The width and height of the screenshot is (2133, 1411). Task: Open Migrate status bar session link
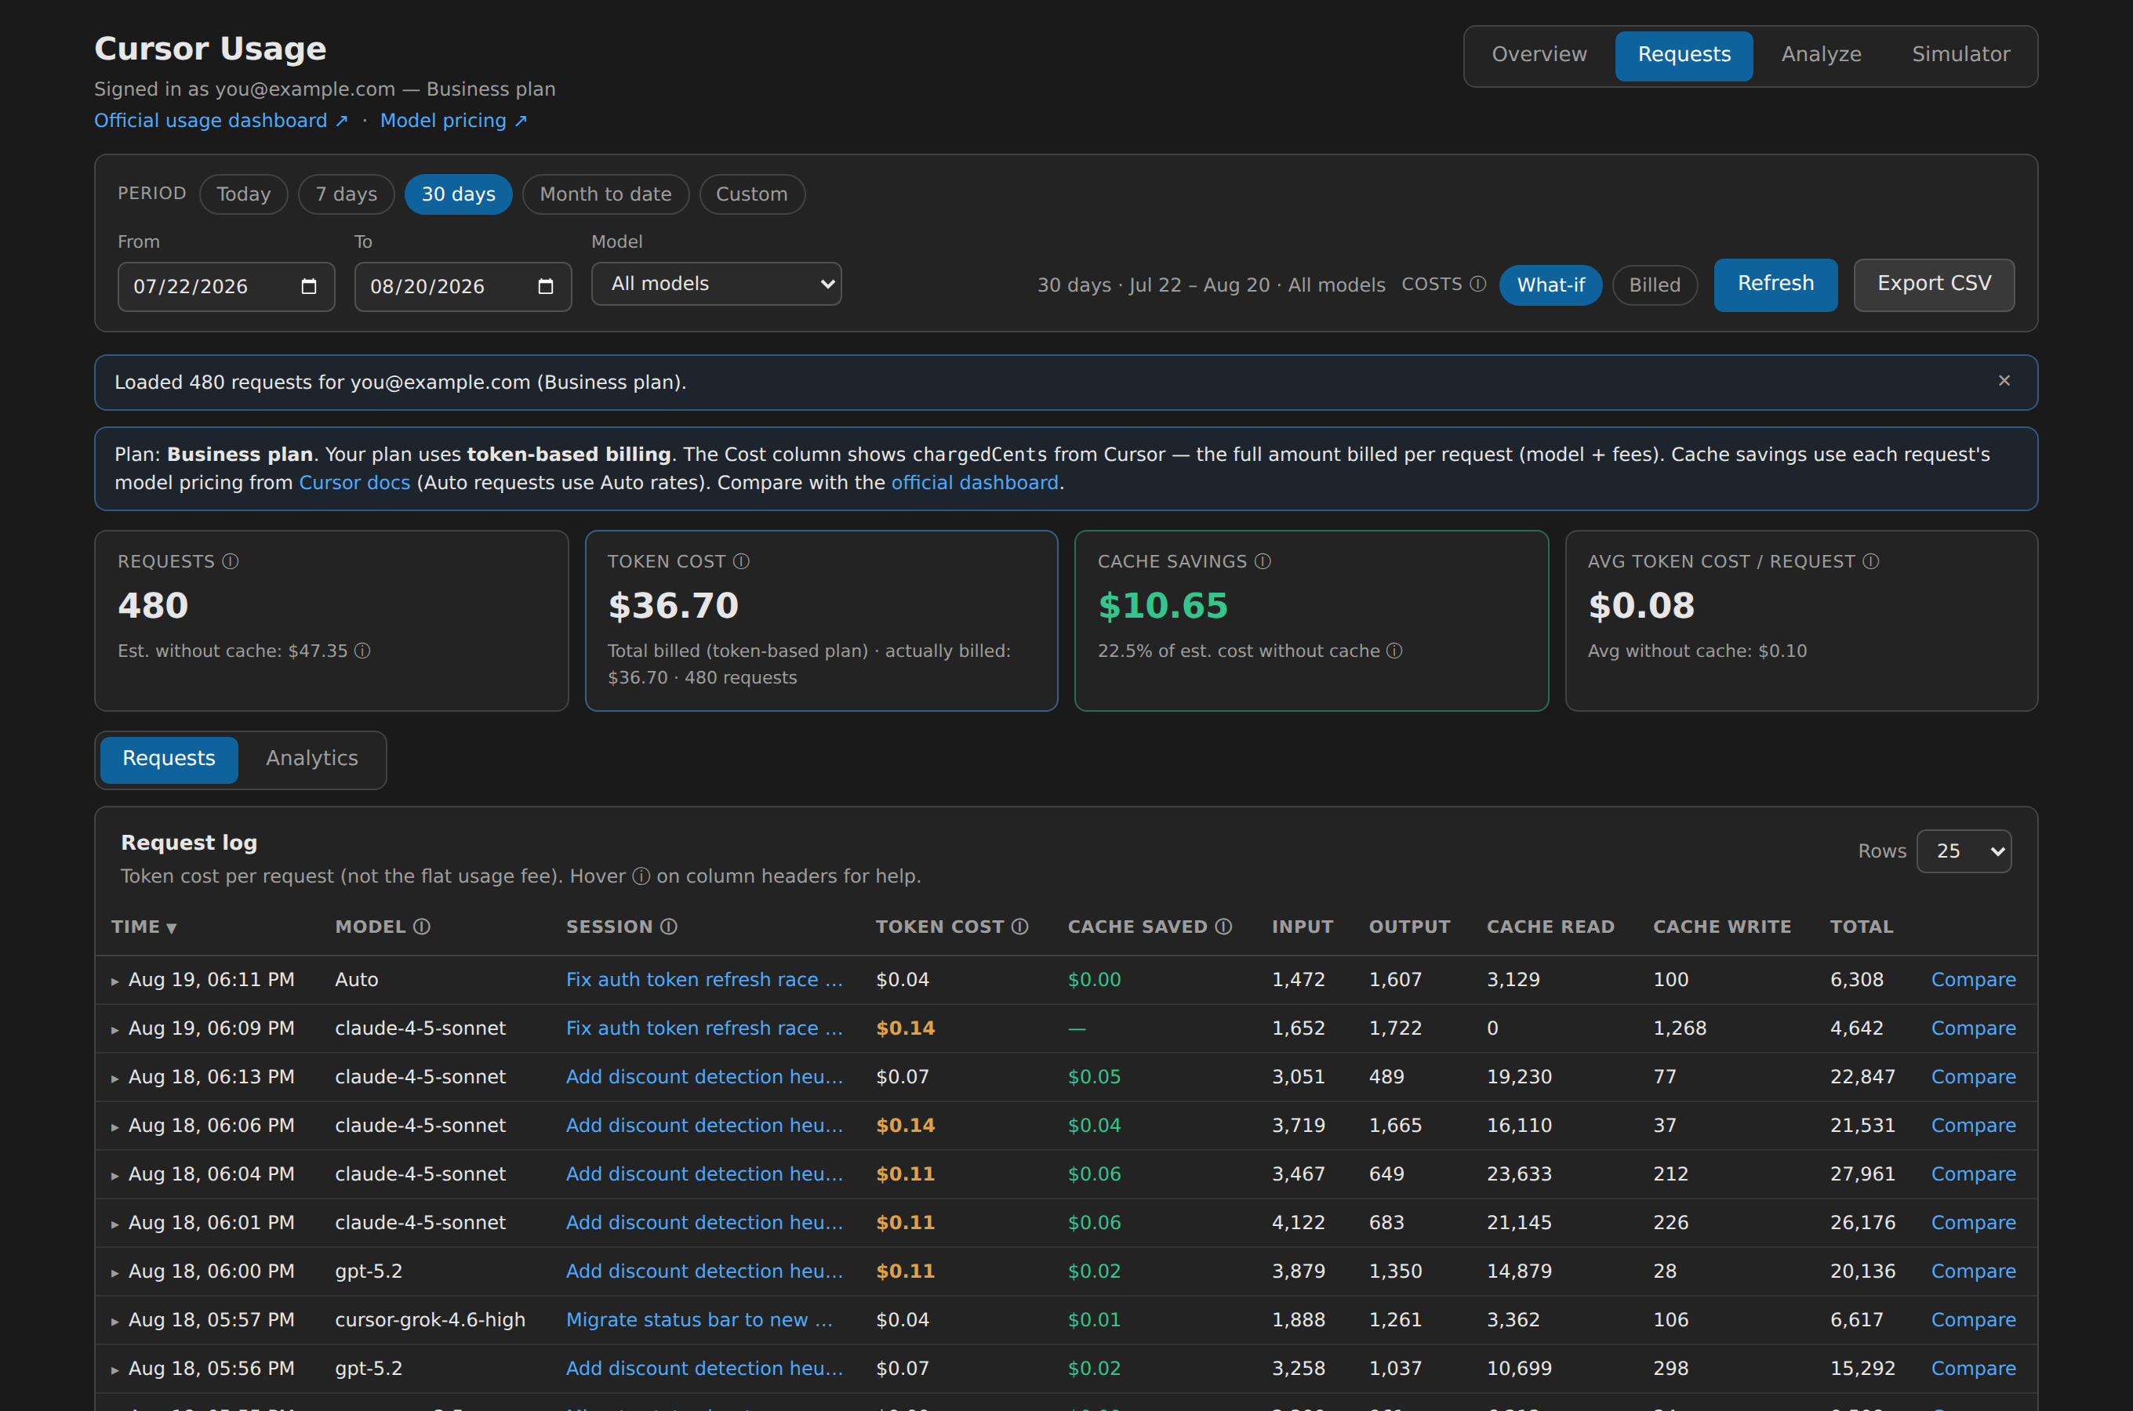[699, 1320]
